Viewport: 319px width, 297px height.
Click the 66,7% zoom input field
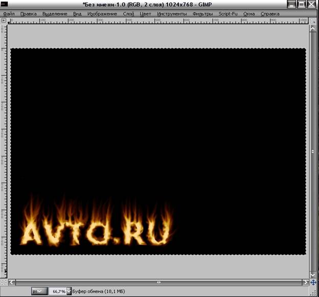[58, 291]
